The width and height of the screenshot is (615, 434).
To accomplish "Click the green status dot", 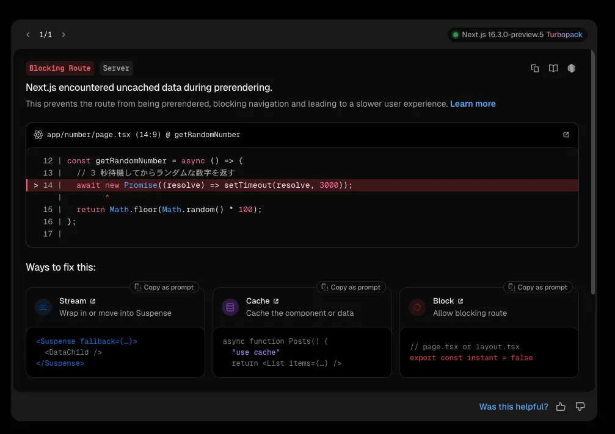I will point(456,35).
